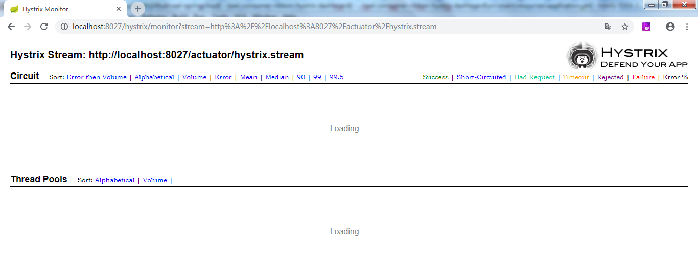
Task: Sort circuits by Error then Volume
Action: pos(96,77)
